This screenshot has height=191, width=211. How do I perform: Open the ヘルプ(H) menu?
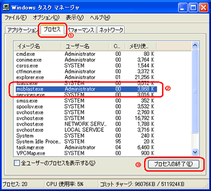[x=100, y=17]
